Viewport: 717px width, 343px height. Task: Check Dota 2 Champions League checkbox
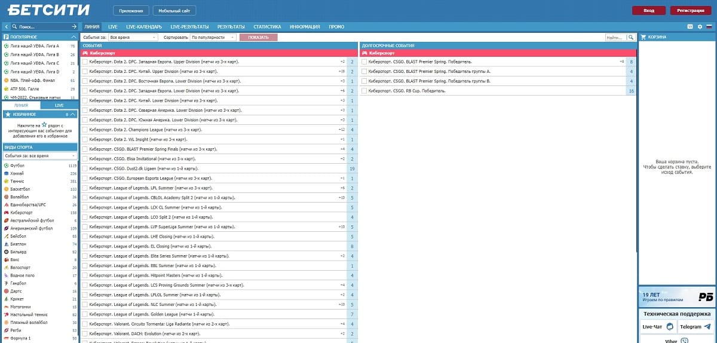pos(84,130)
